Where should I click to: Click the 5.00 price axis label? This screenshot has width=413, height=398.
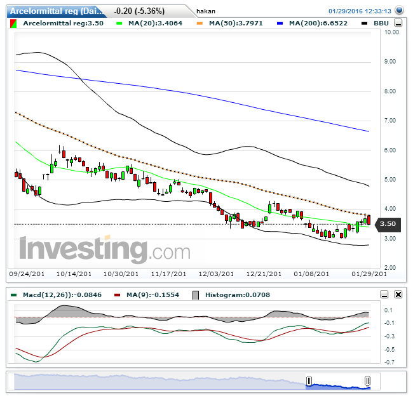390,180
